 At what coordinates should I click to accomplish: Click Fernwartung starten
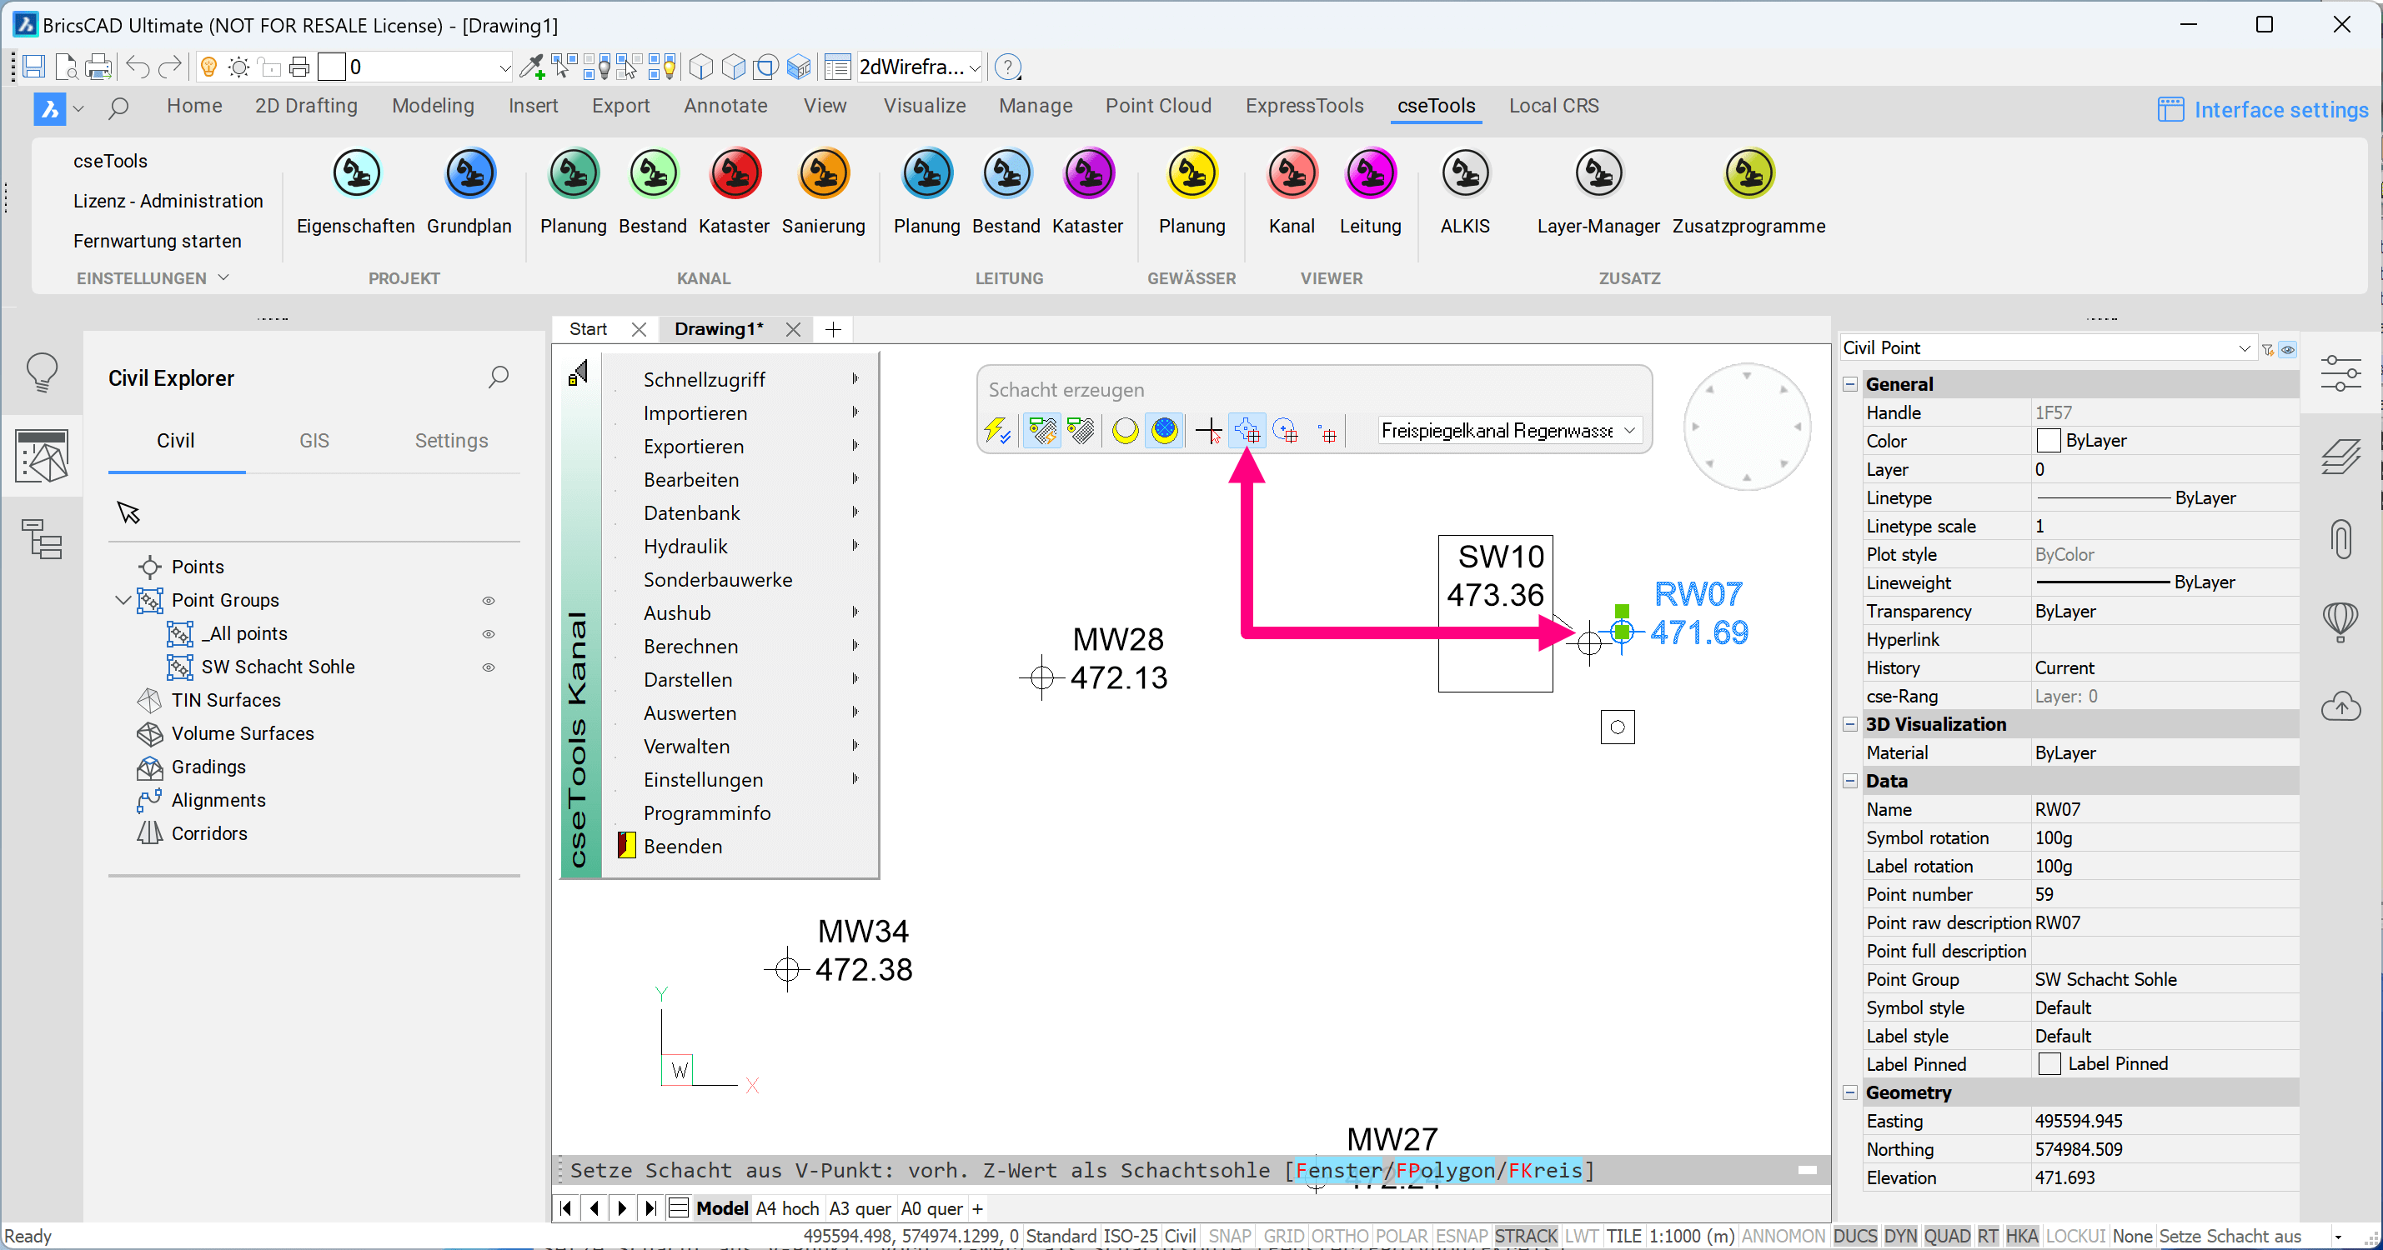158,242
